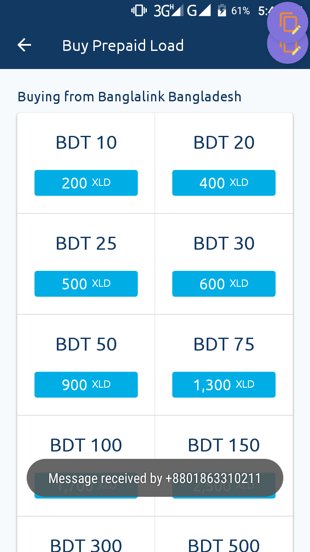Buy load for 600 XLD
Screen dimensions: 310x552
tap(224, 284)
